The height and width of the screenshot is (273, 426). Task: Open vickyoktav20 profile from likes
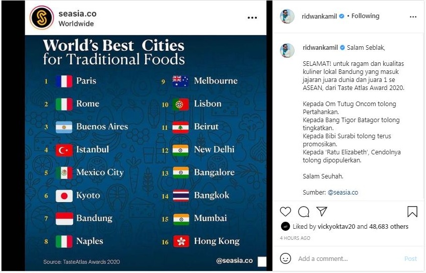(x=336, y=227)
